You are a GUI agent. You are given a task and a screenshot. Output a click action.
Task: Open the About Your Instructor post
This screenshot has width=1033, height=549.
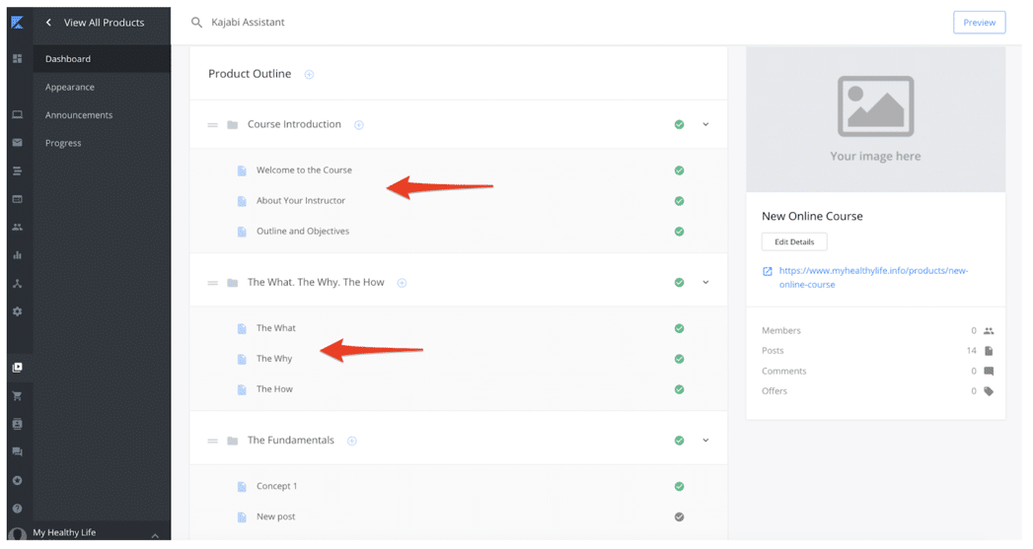tap(300, 201)
